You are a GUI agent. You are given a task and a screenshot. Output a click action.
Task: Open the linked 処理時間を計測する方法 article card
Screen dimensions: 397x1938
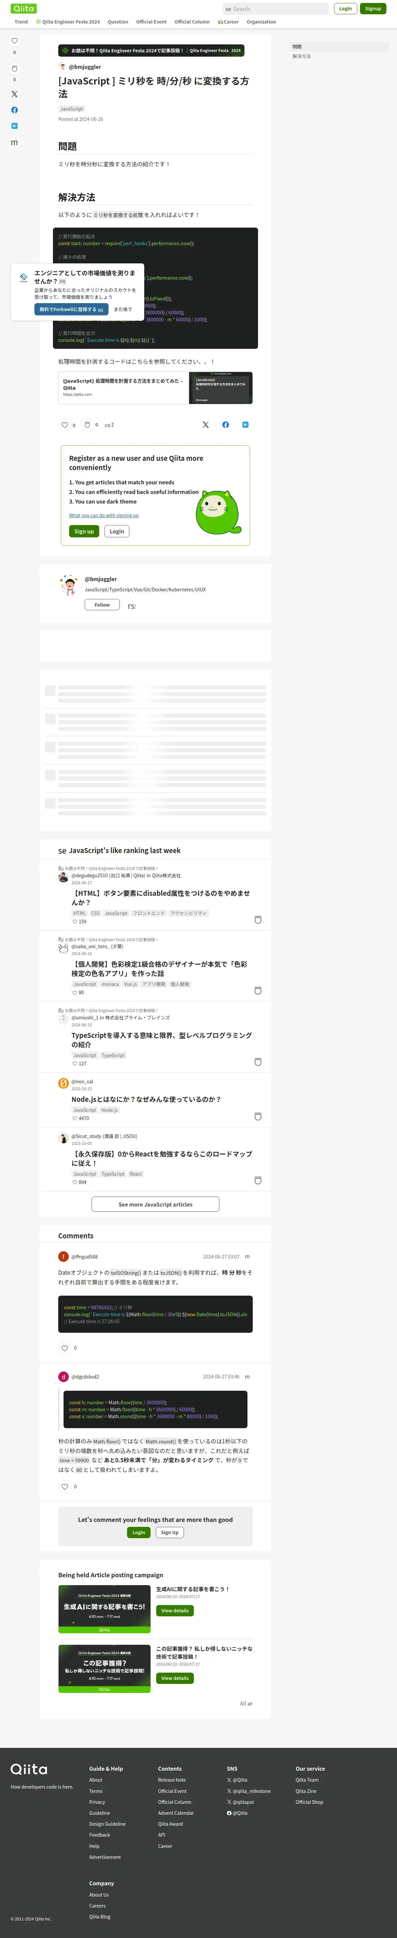click(x=155, y=388)
